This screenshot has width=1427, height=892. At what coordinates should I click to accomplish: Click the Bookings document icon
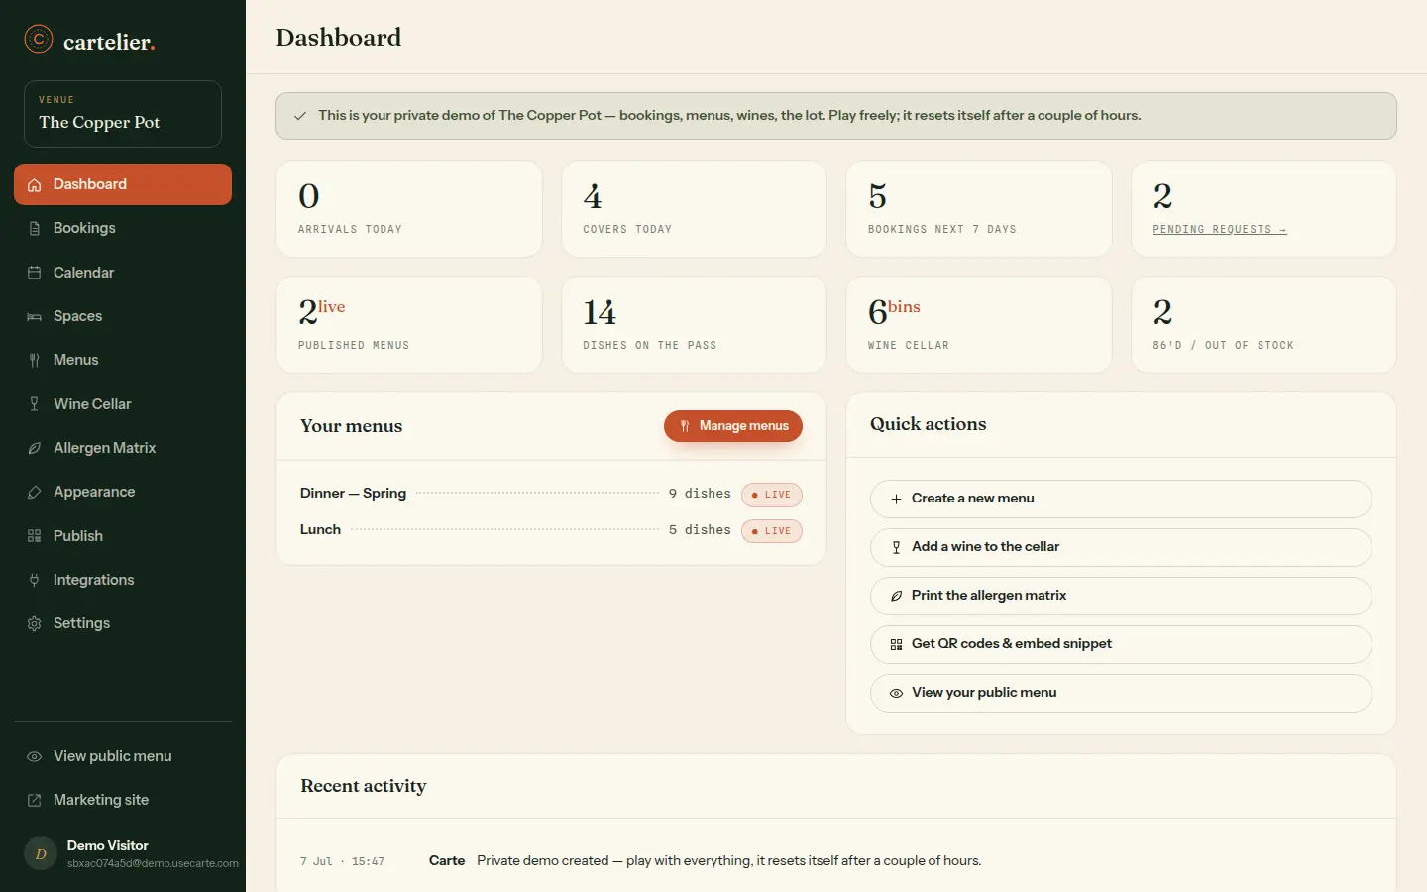[x=35, y=229]
